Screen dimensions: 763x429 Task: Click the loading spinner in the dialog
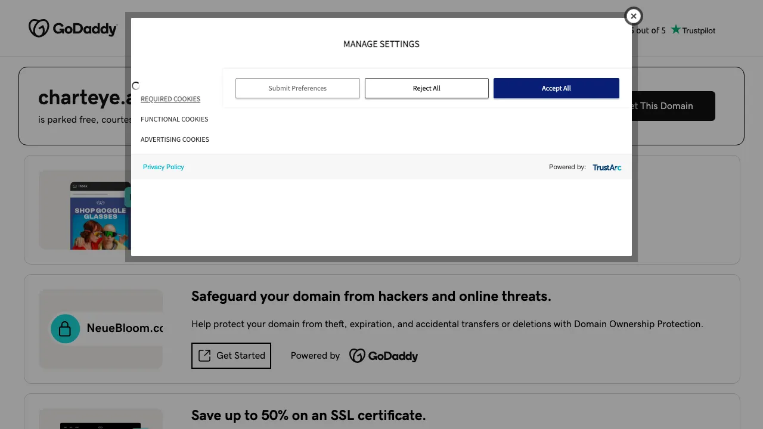point(136,86)
